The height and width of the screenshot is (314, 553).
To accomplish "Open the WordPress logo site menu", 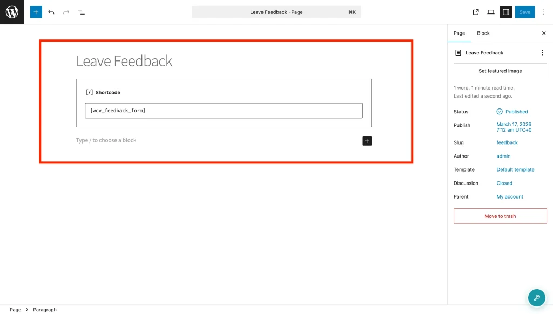I will [12, 12].
